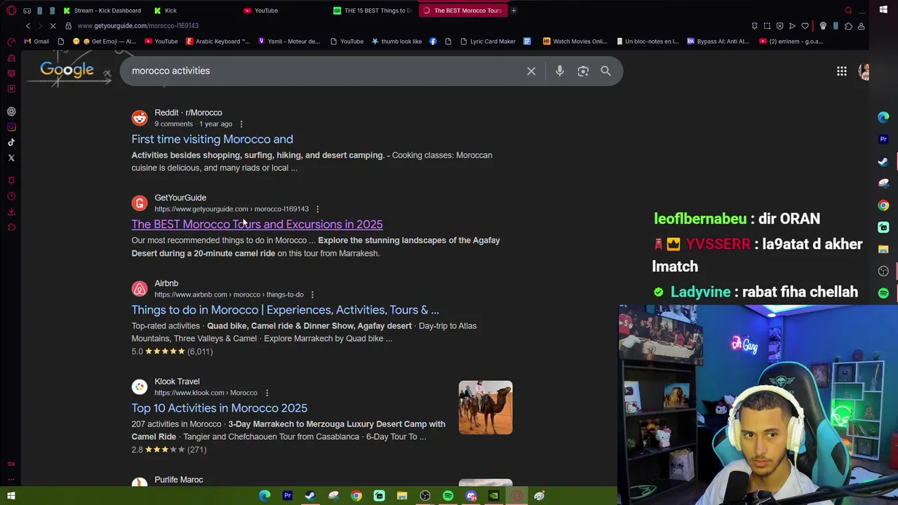Open Top 10 Activities in Morocco 2025

(219, 408)
